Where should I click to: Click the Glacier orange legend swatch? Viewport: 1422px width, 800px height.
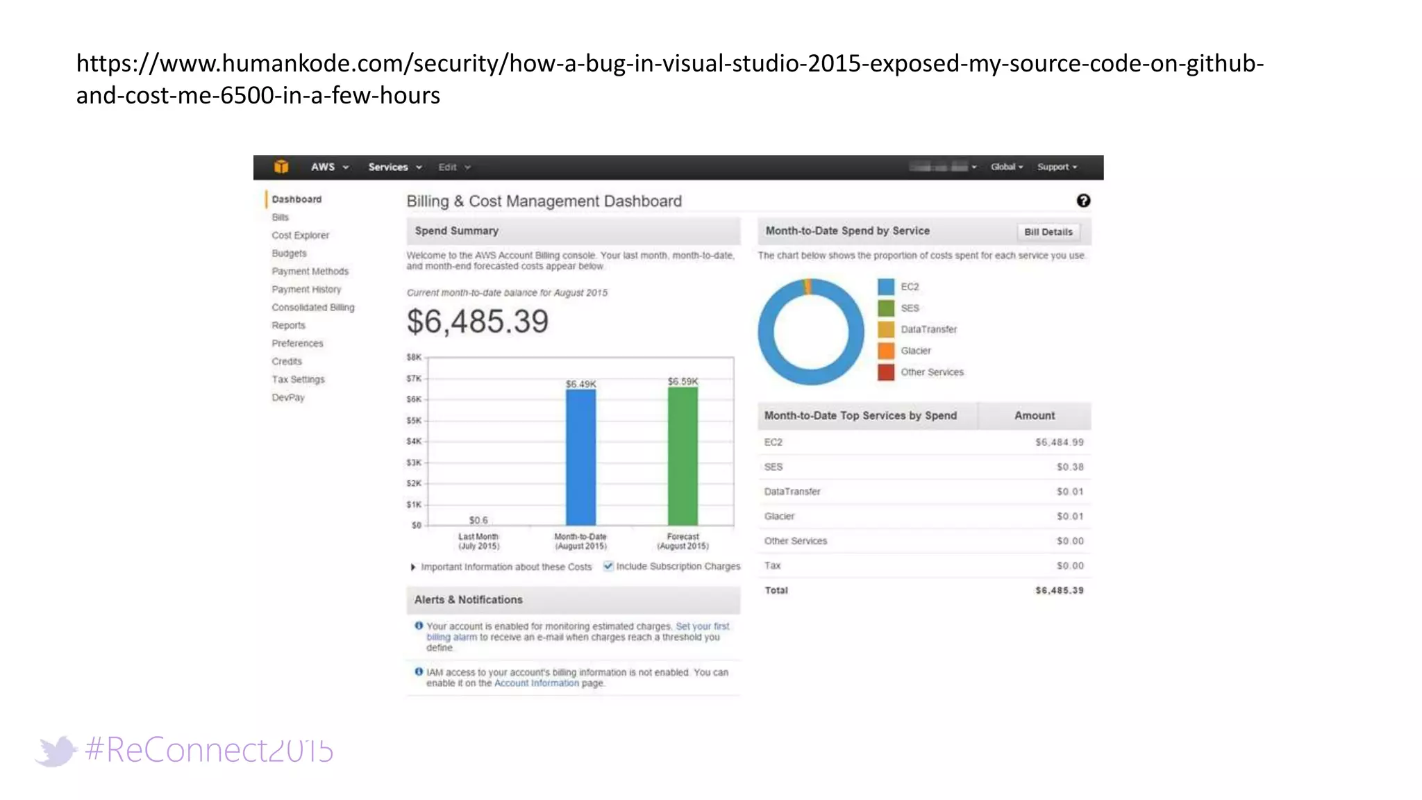click(886, 351)
